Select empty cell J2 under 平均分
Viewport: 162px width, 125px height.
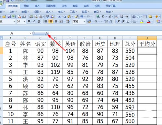pos(147,51)
